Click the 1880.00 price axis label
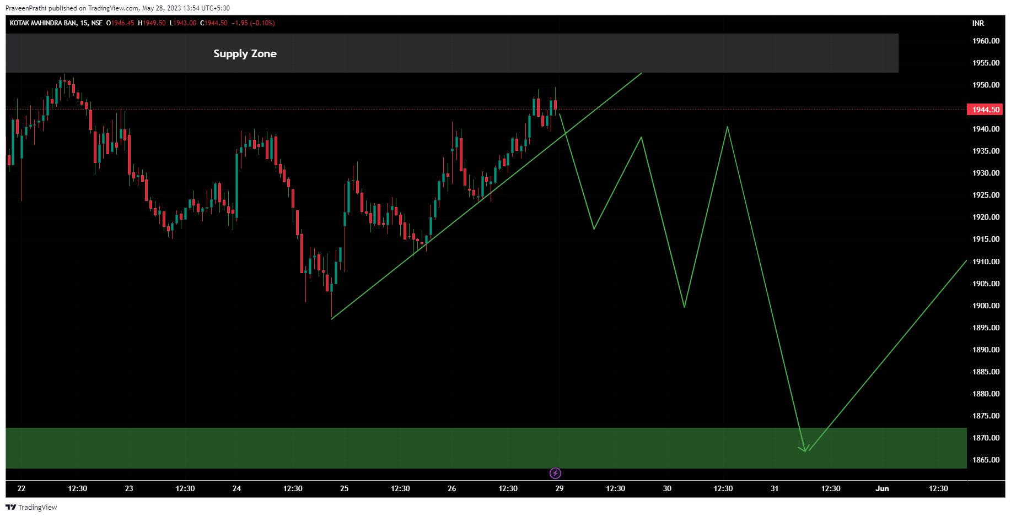1011x517 pixels. point(986,394)
